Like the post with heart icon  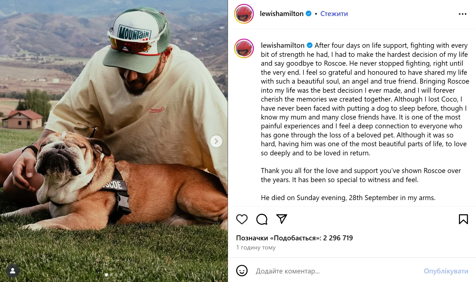242,219
